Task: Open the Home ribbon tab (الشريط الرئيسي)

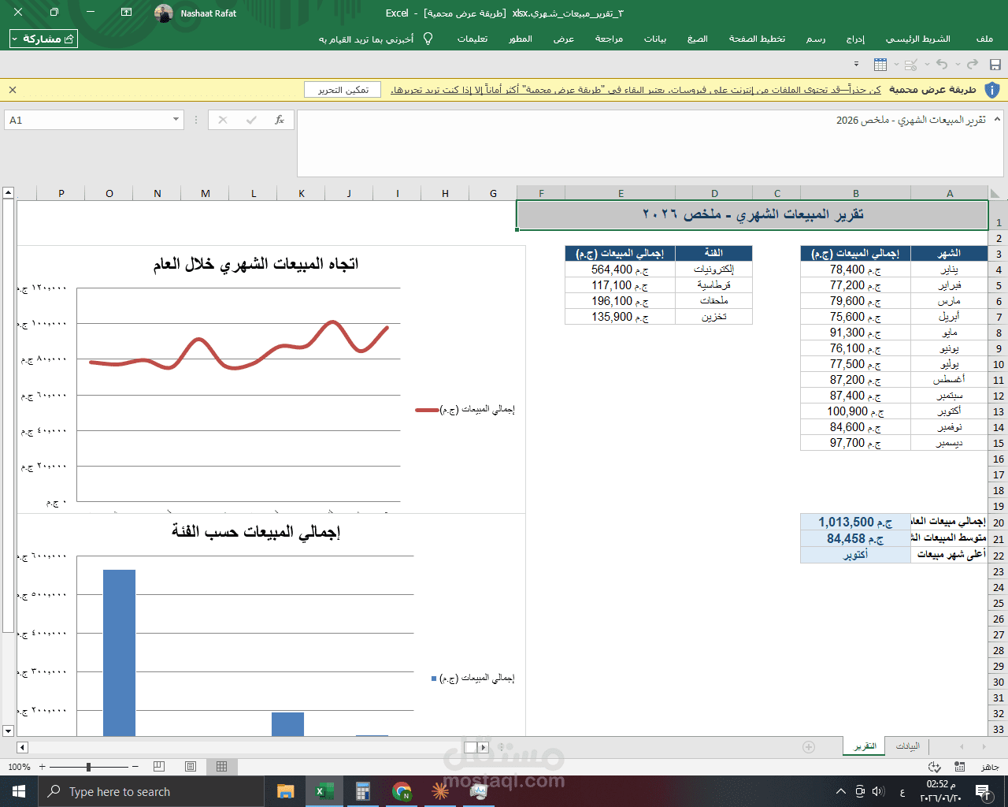Action: pyautogui.click(x=917, y=39)
